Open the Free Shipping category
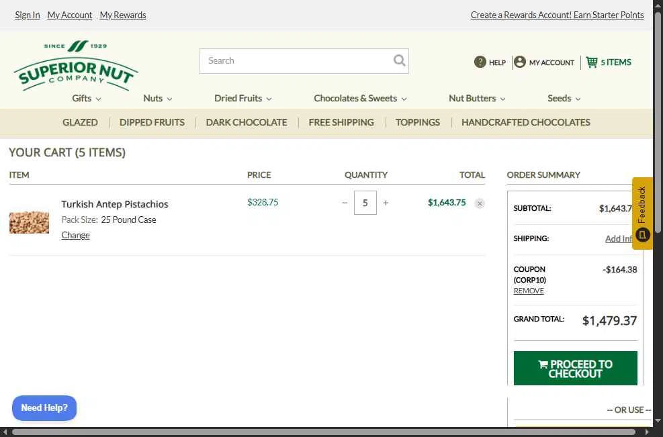The height and width of the screenshot is (437, 663). pyautogui.click(x=341, y=123)
